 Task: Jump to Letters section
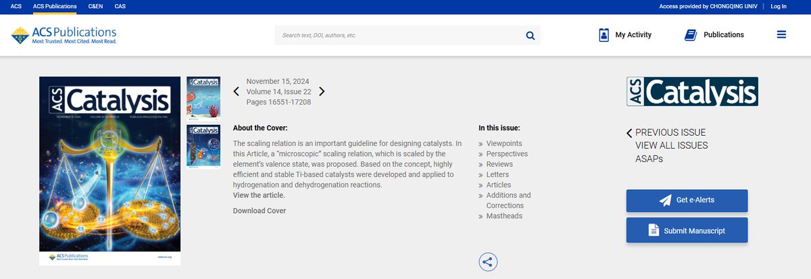point(499,174)
